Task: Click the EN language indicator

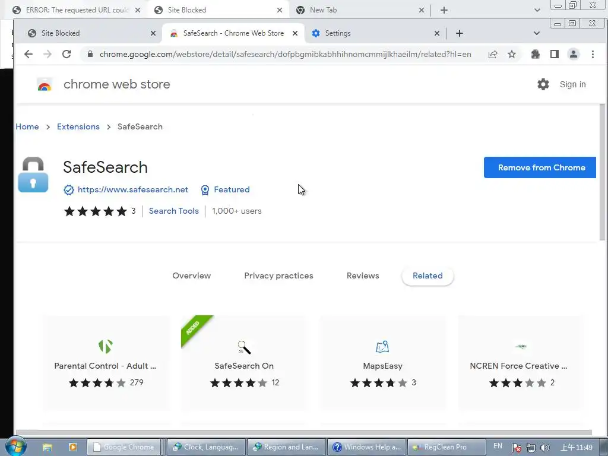Action: point(498,446)
